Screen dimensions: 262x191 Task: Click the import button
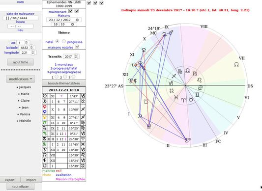(x=31, y=180)
